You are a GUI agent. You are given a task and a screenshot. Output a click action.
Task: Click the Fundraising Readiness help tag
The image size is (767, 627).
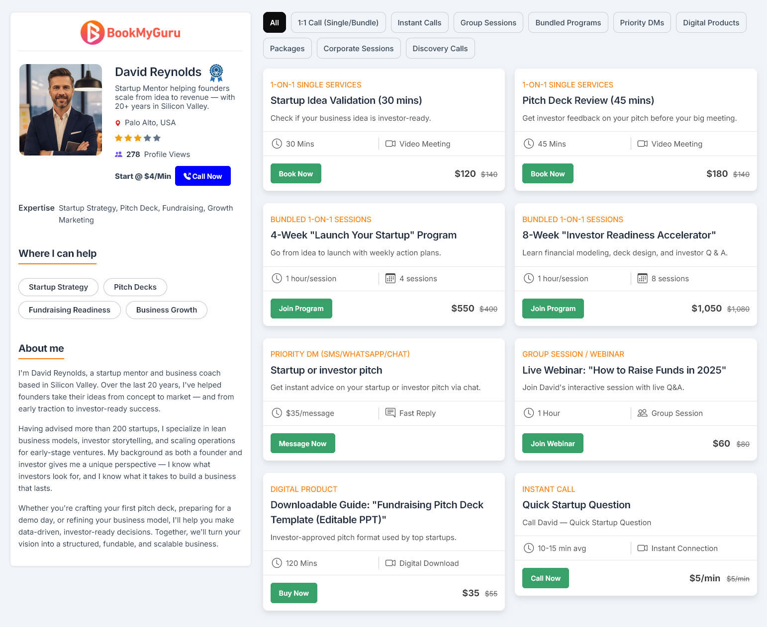70,310
